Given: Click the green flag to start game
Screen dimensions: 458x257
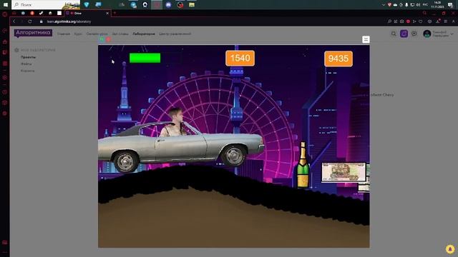Looking at the screenshot, I should (102, 39).
